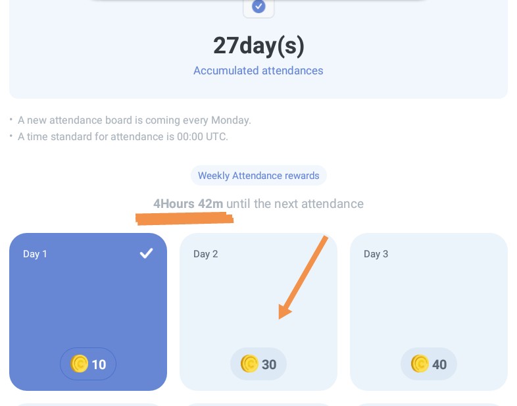Image resolution: width=517 pixels, height=406 pixels.
Task: Click the orange arrow pointing at Day 2
Action: [x=303, y=278]
